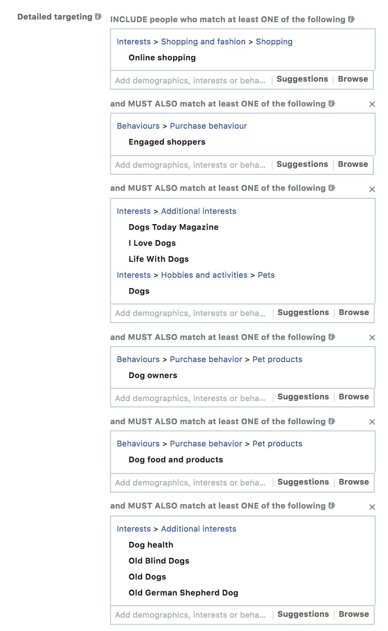This screenshot has width=388, height=631.
Task: Remove the Old Dogs interests narrowing section
Action: [x=372, y=507]
